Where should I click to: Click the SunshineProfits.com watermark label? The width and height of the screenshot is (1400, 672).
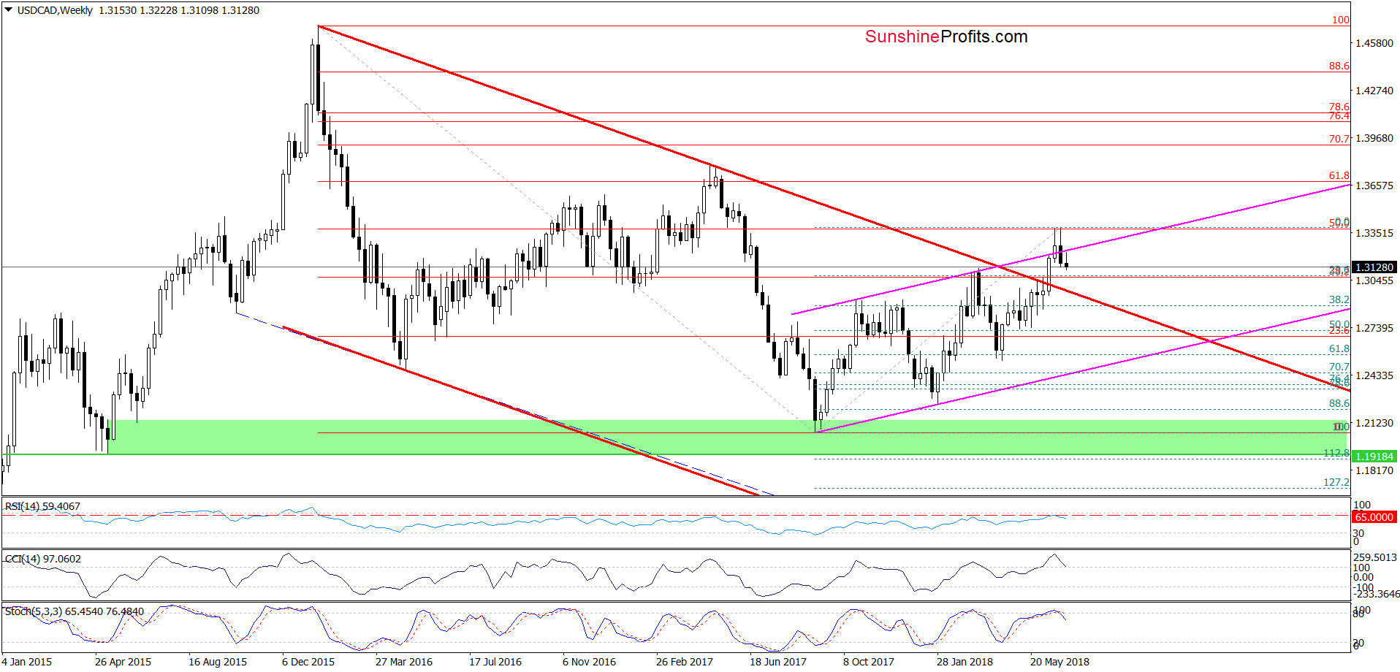(x=946, y=37)
